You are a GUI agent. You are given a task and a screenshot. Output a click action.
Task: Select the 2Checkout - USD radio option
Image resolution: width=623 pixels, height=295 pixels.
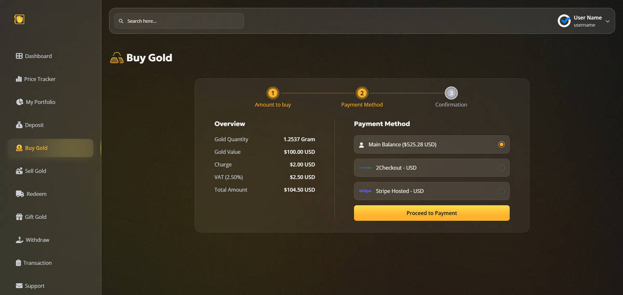click(x=501, y=167)
